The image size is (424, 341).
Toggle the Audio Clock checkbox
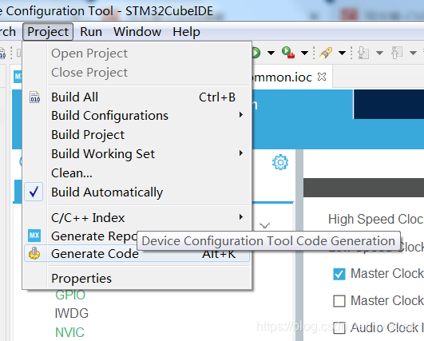pyautogui.click(x=339, y=327)
